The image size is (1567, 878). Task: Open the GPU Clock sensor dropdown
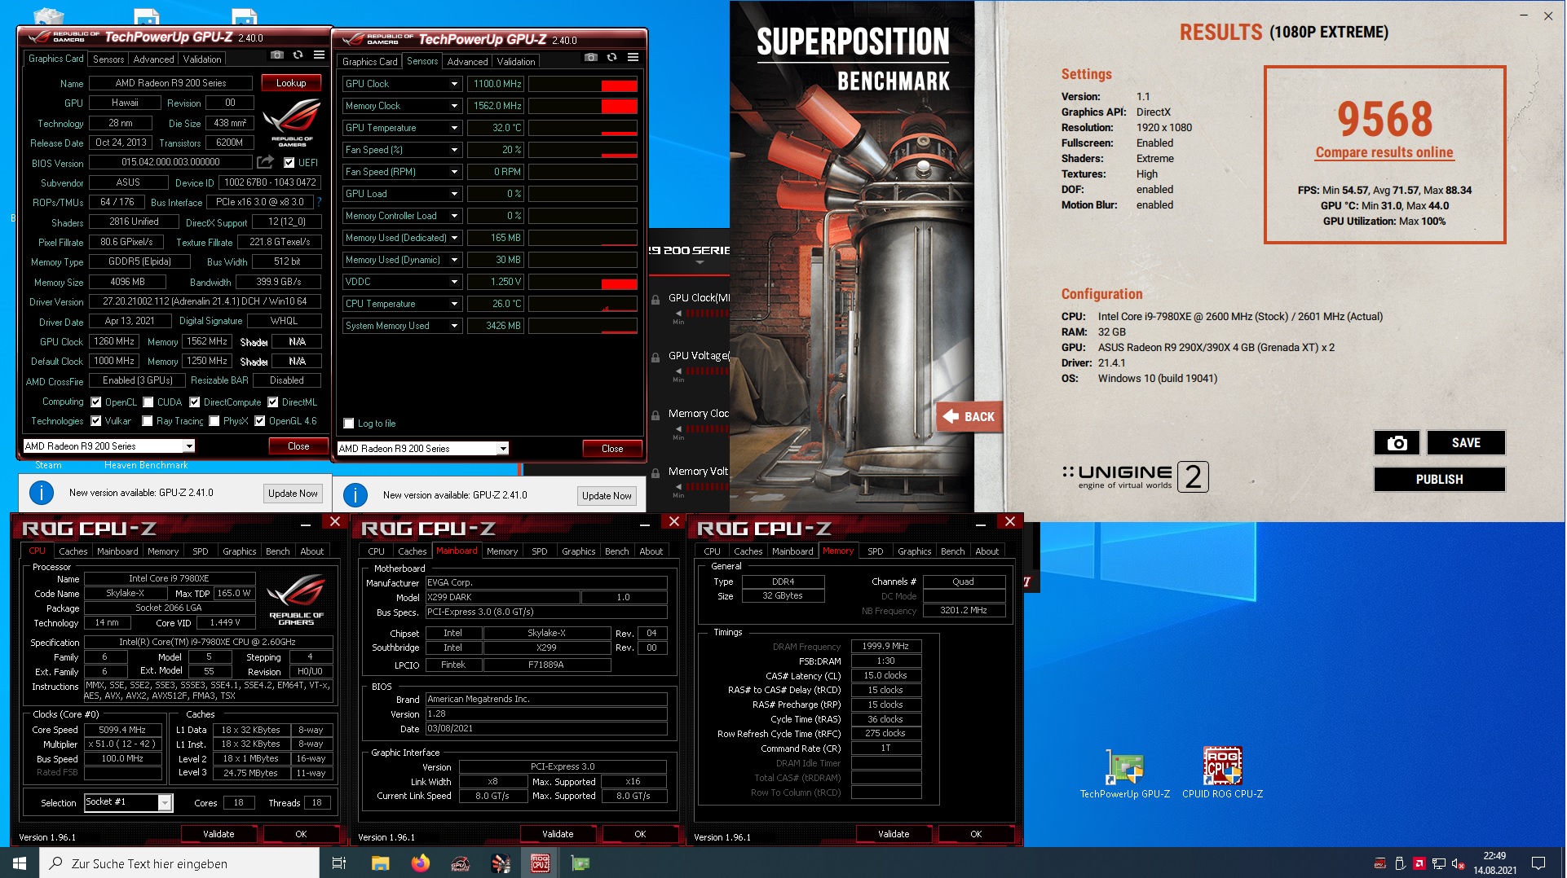[454, 84]
